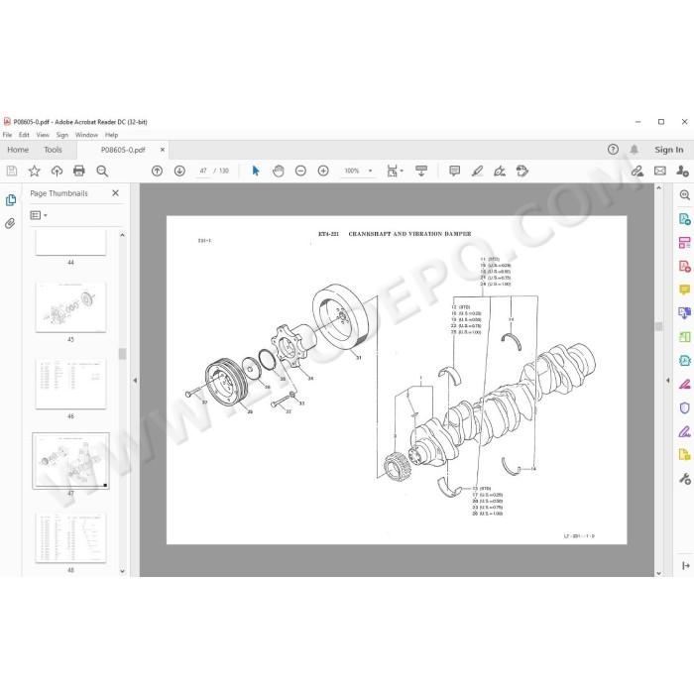Open Help question mark icon
Image resolution: width=694 pixels, height=694 pixels.
613,150
